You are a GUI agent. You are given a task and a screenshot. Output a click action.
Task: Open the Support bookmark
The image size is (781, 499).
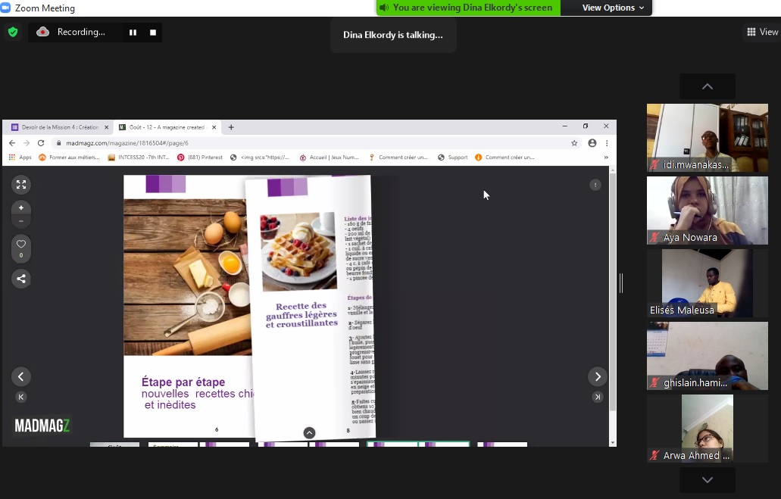[453, 157]
